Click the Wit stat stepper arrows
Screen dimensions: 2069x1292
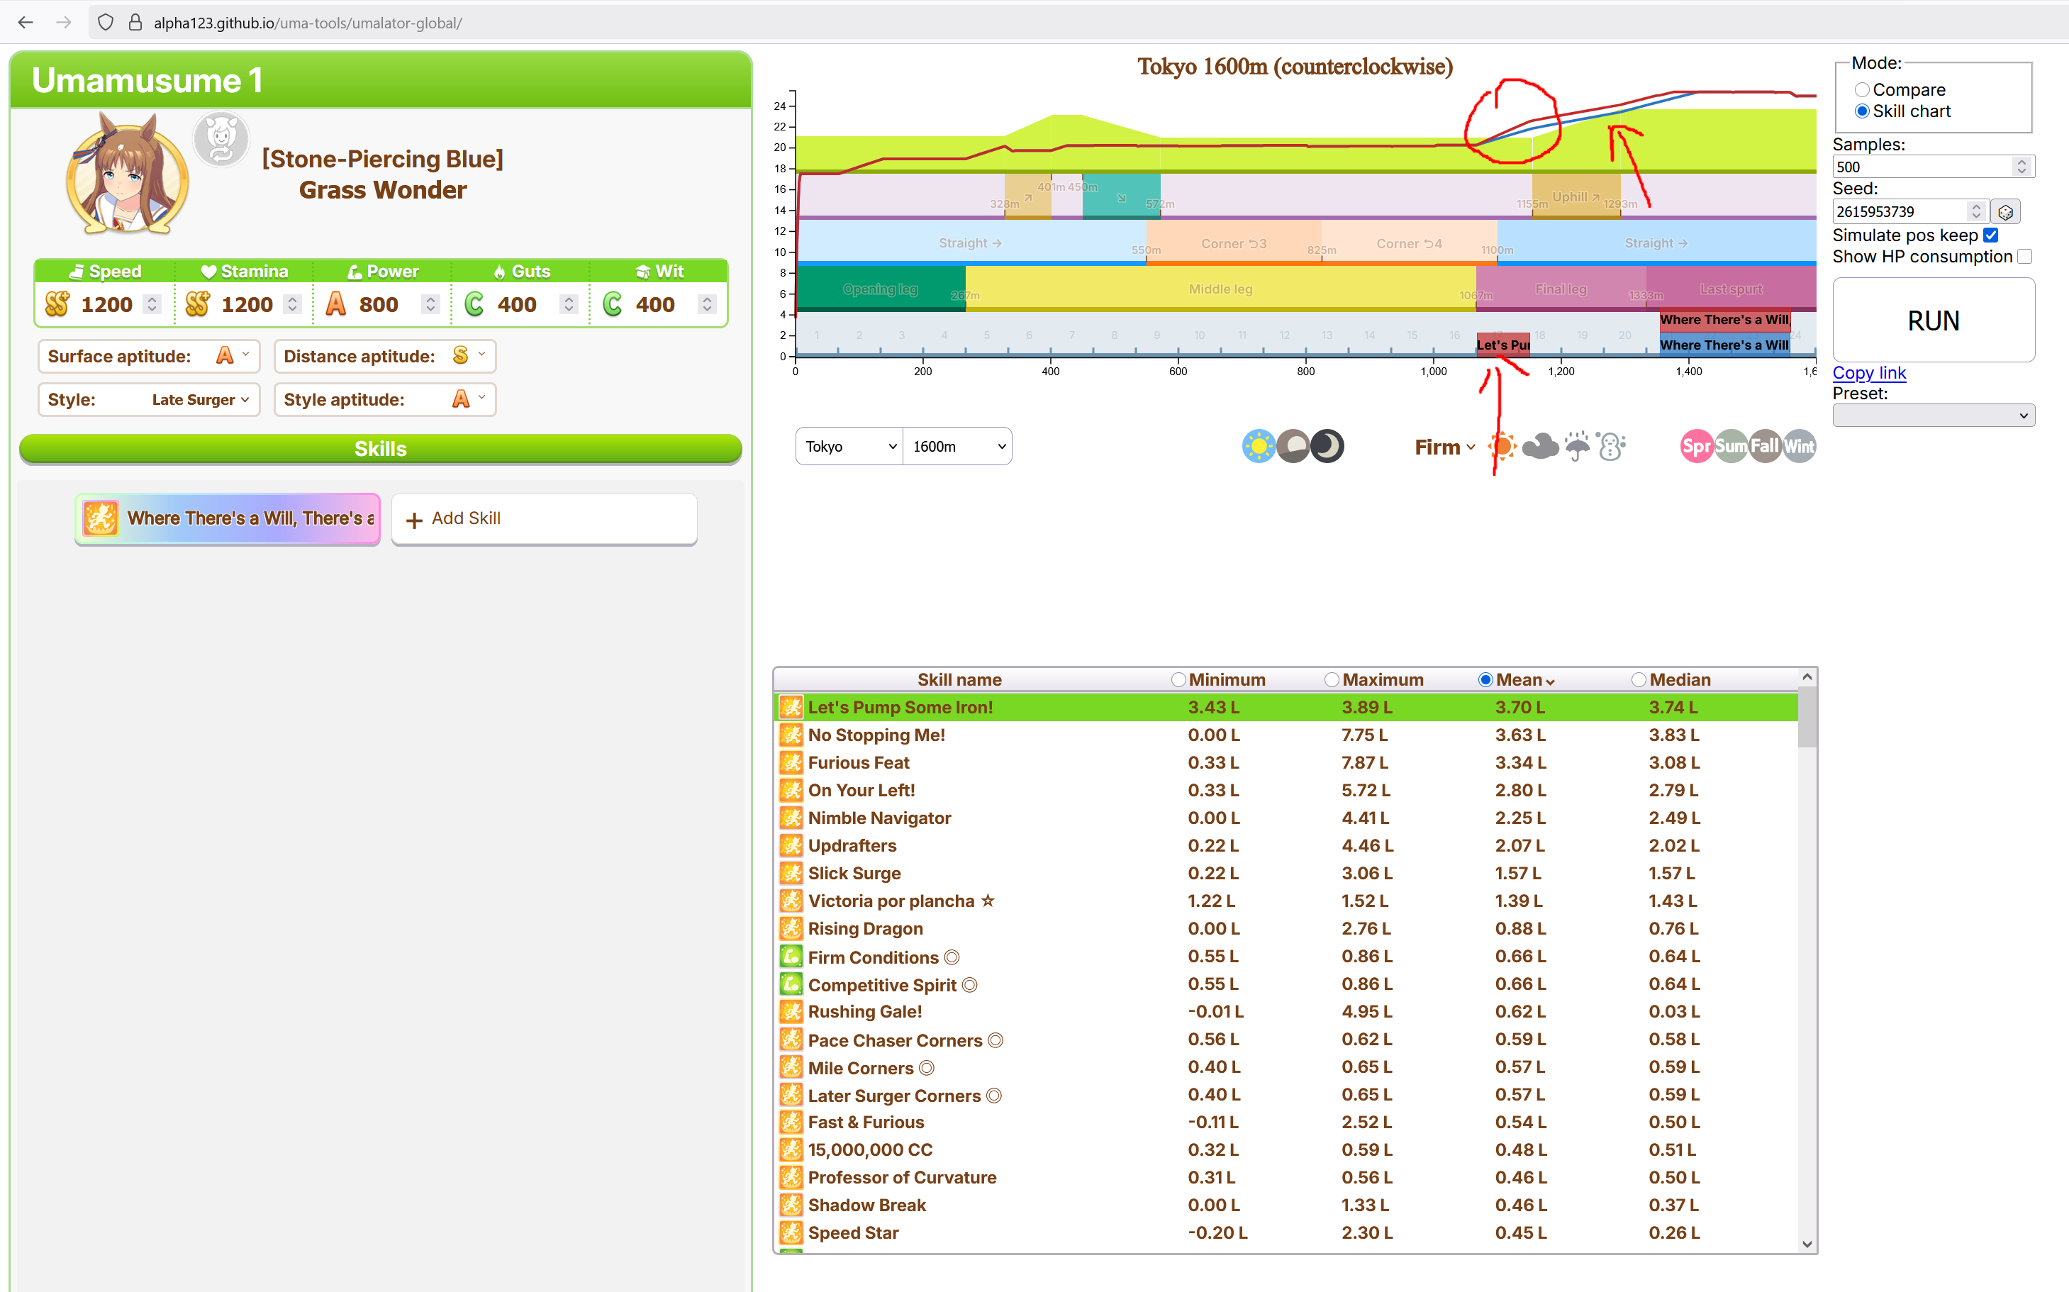click(706, 304)
